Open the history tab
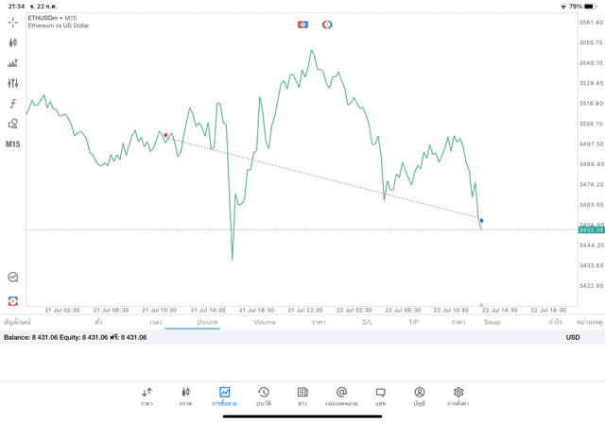The width and height of the screenshot is (605, 422). [263, 395]
